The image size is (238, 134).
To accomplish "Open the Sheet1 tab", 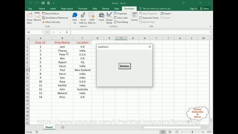I will [49, 127].
